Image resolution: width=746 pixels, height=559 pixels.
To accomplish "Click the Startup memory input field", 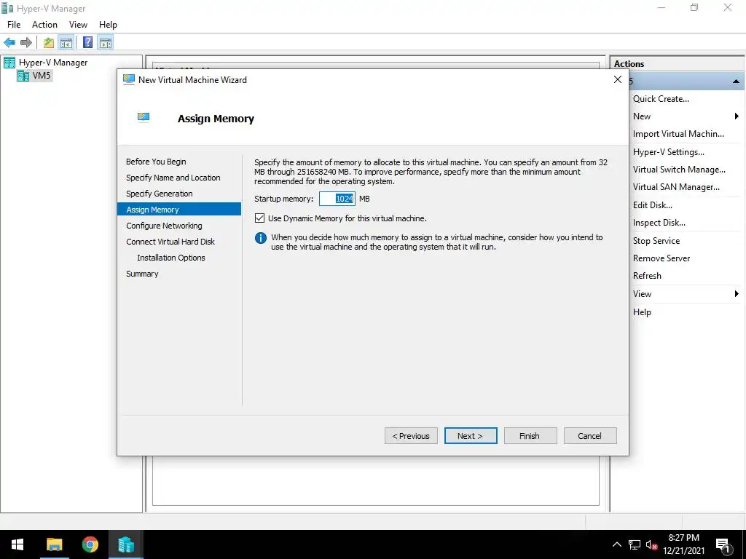I will [337, 199].
